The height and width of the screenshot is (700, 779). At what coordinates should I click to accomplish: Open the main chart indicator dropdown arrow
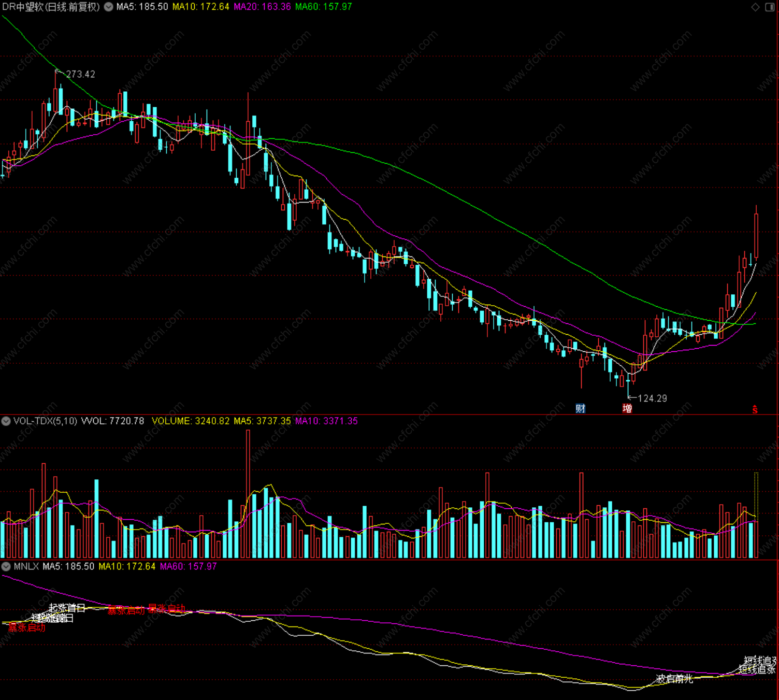coord(109,7)
